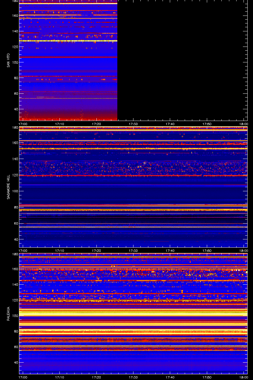Click the 120 frequency tick on Palehua axis
This screenshot has height=380, width=253.
[x=15, y=300]
